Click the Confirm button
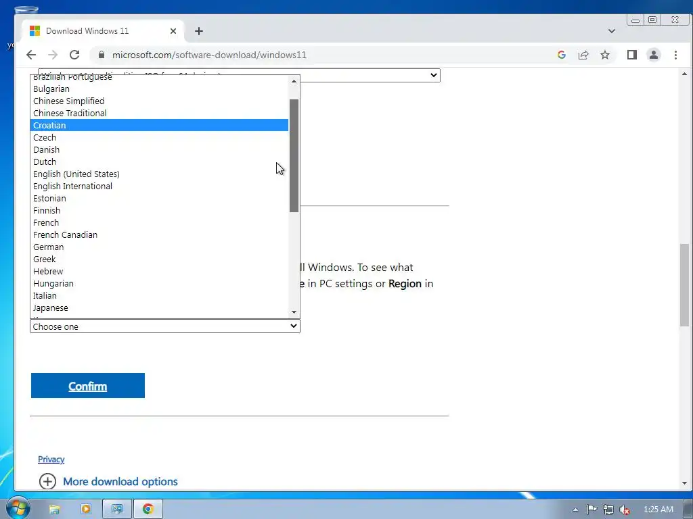The height and width of the screenshot is (519, 693). [88, 386]
